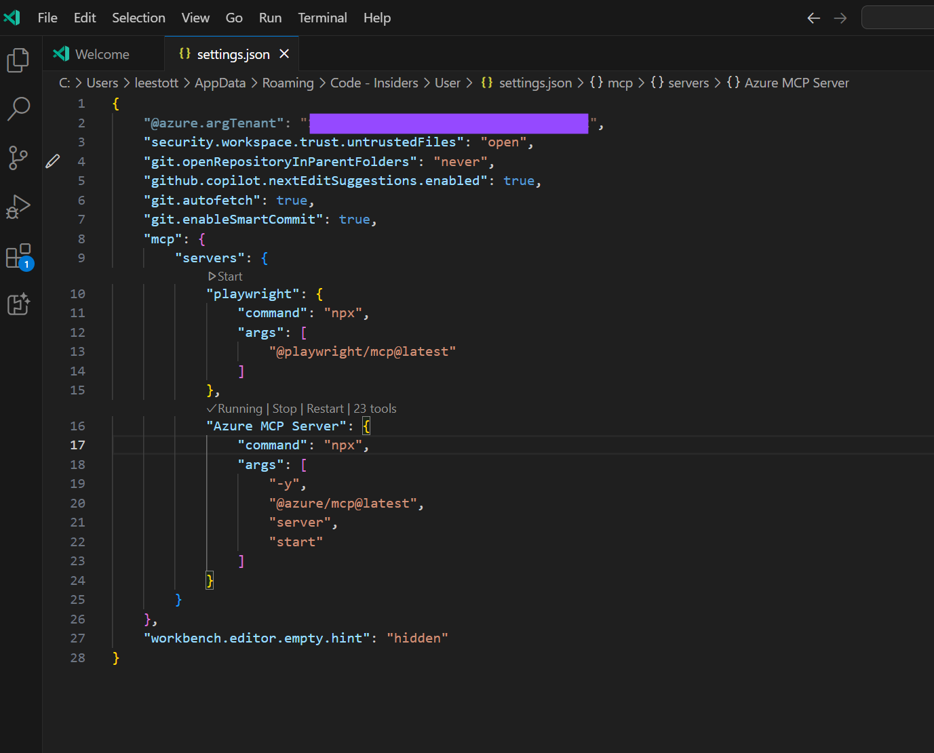Viewport: 934px width, 753px height.
Task: Open the Search view icon
Action: [x=18, y=108]
